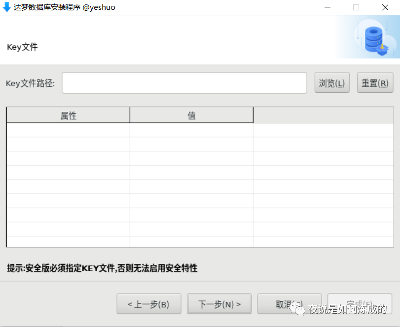400x327 pixels.
Task: Proceed with 下一步(N)> button
Action: click(219, 304)
